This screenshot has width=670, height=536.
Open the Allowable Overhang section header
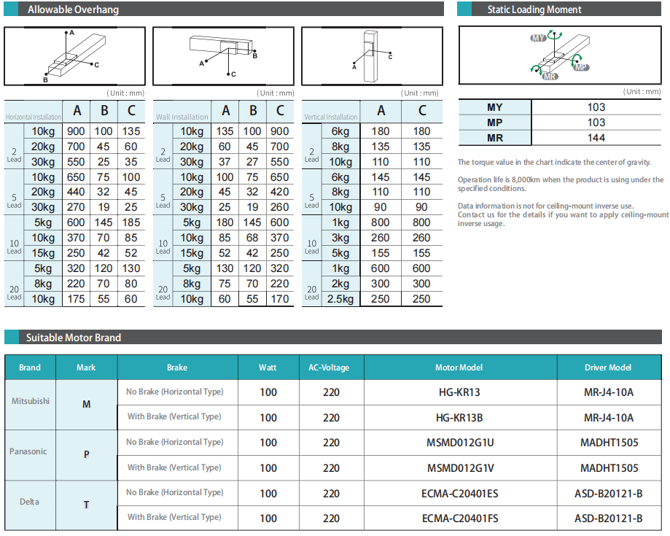coord(73,9)
